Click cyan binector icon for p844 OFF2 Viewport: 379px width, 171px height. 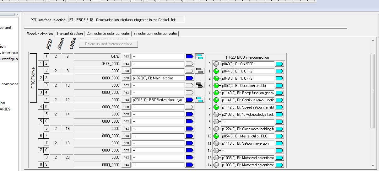pyautogui.click(x=279, y=71)
